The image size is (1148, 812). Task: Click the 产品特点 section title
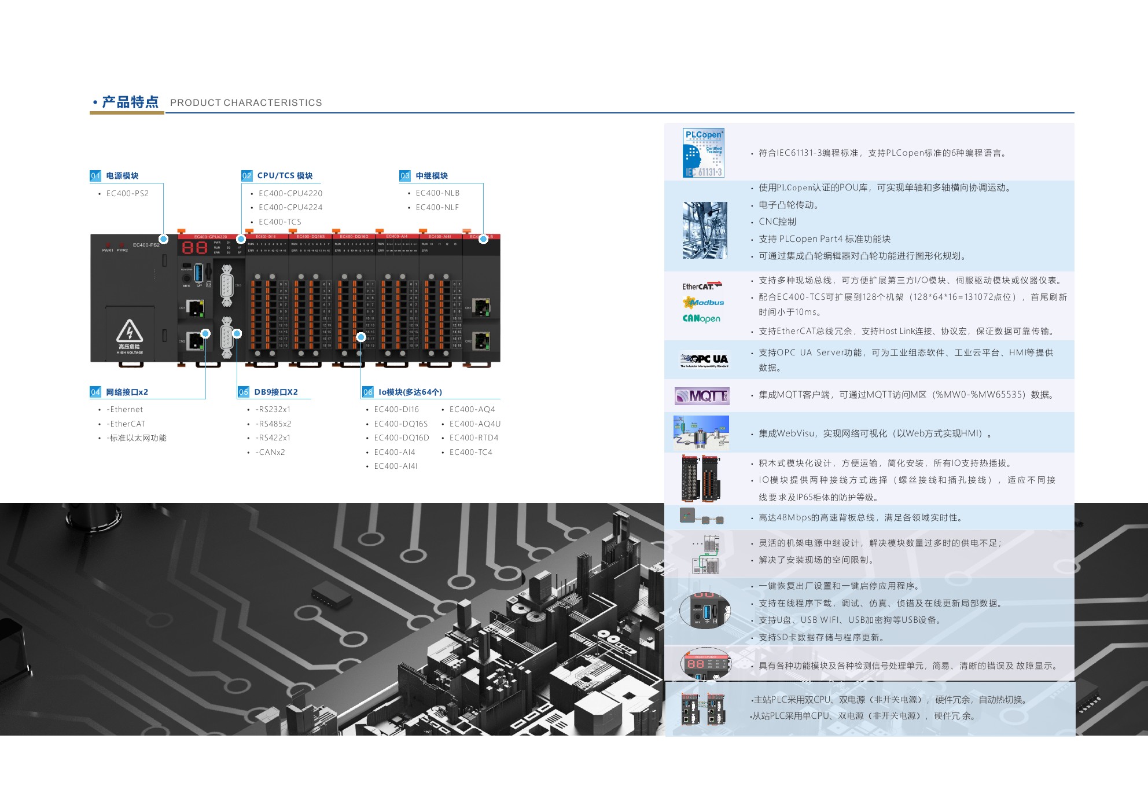coord(130,102)
